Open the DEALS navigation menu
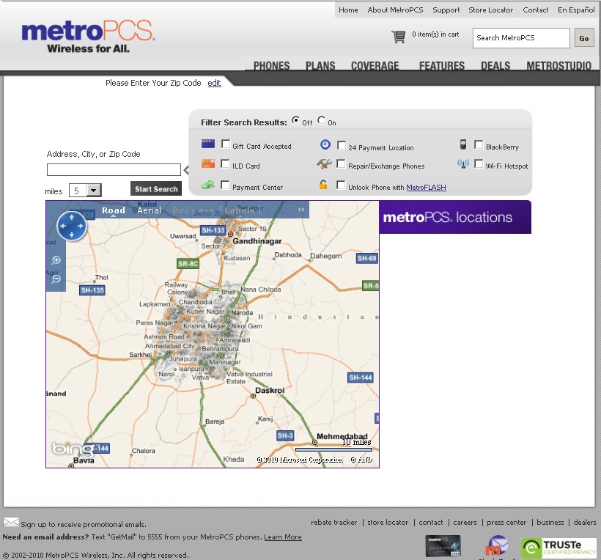The image size is (601, 560). [495, 65]
